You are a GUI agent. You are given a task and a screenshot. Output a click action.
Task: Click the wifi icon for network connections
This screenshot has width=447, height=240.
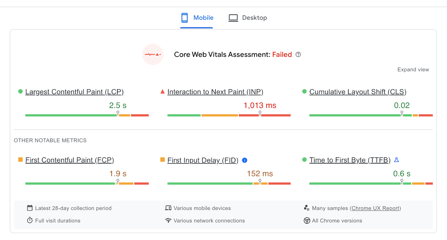click(x=168, y=220)
